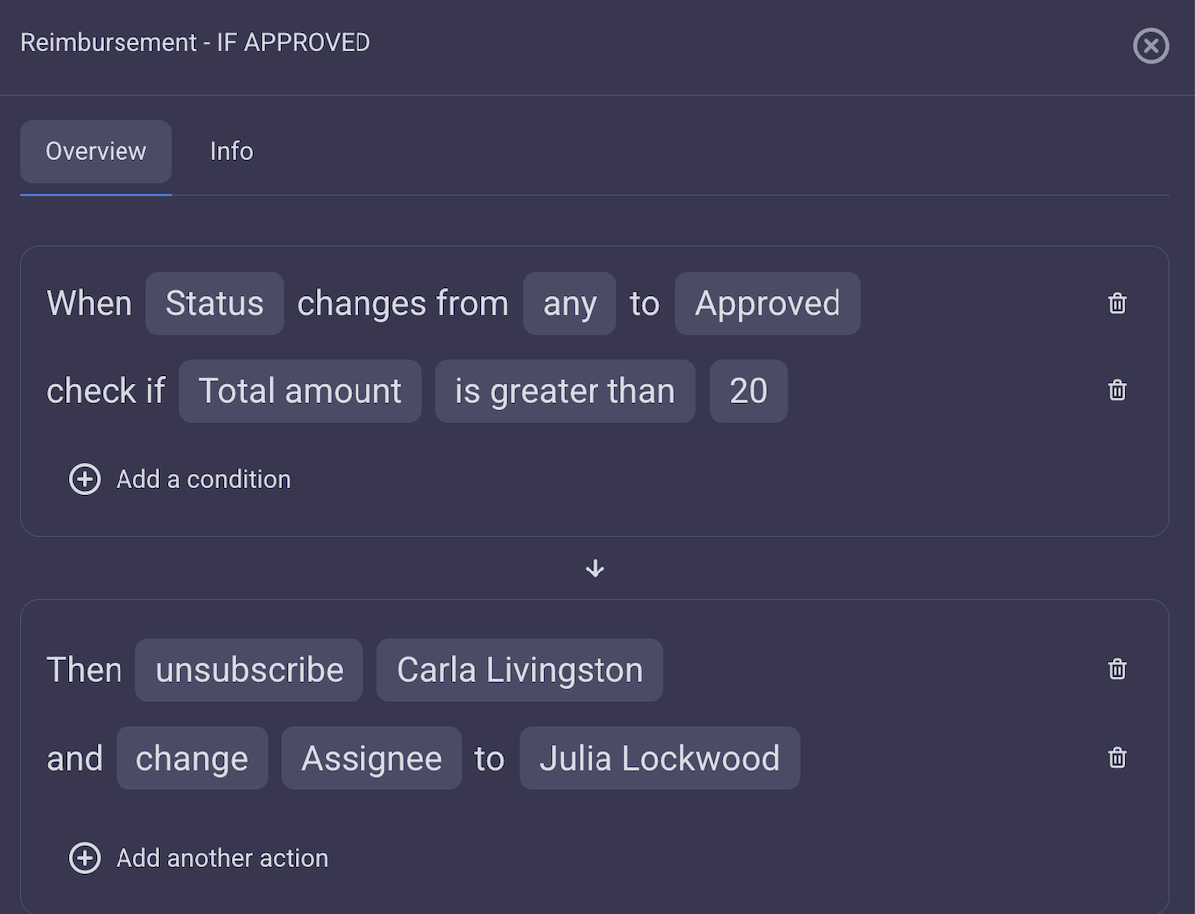Change Carla Livingston in the unsubscribe action
Image resolution: width=1195 pixels, height=914 pixels.
coord(519,669)
